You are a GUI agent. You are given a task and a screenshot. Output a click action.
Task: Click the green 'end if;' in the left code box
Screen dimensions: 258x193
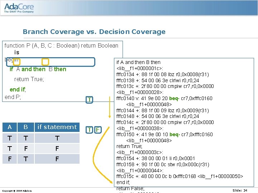click(x=18, y=89)
